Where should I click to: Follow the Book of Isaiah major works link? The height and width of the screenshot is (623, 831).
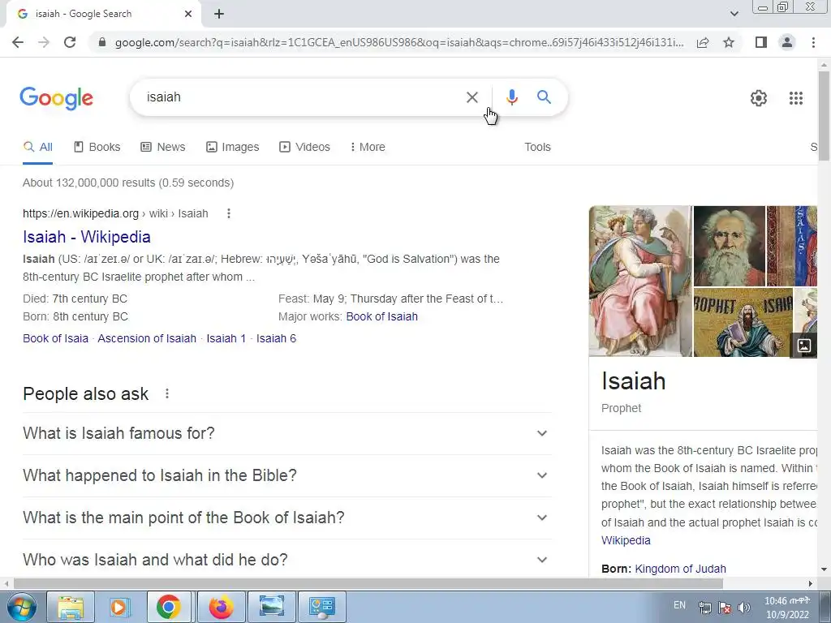[381, 316]
